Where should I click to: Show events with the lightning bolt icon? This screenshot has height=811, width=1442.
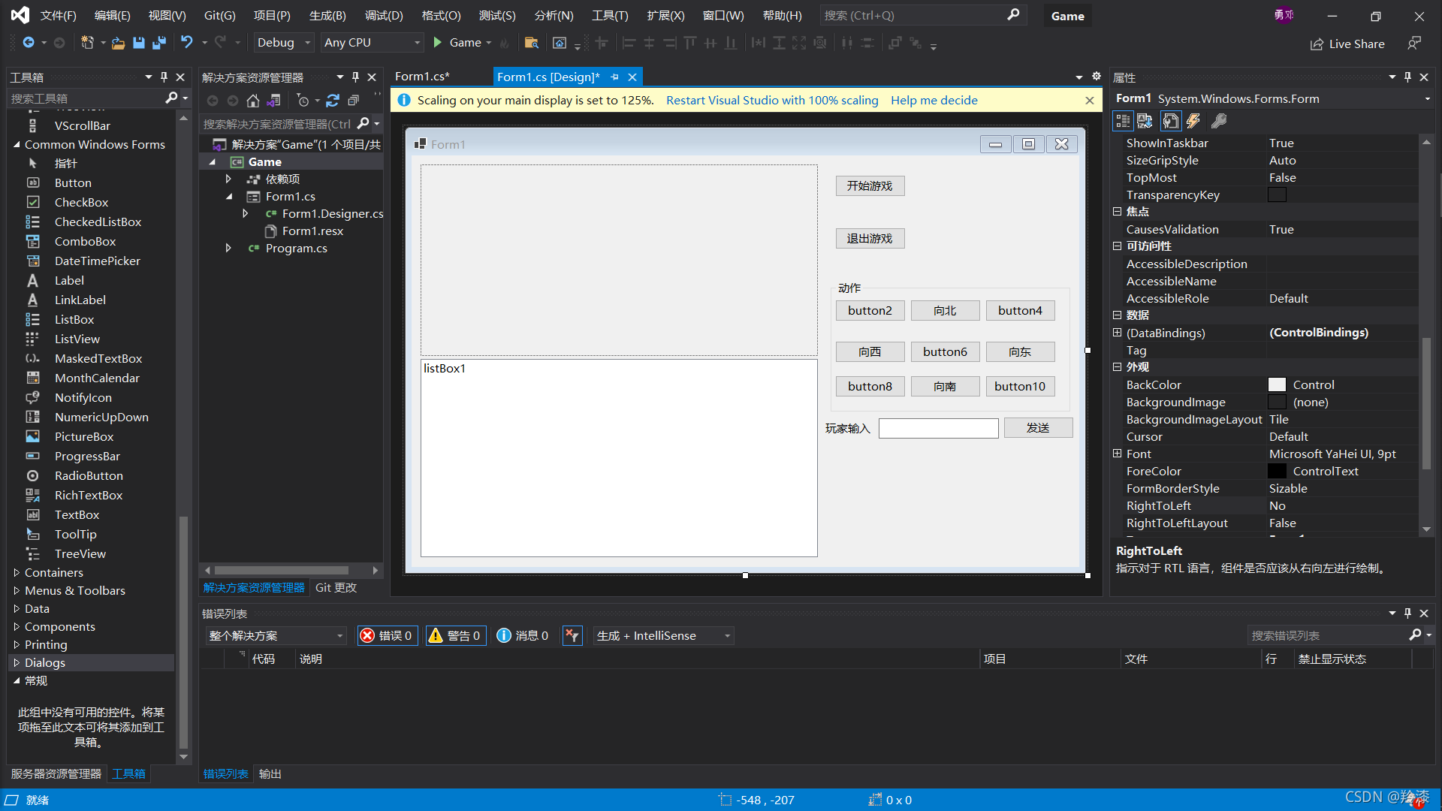1193,121
